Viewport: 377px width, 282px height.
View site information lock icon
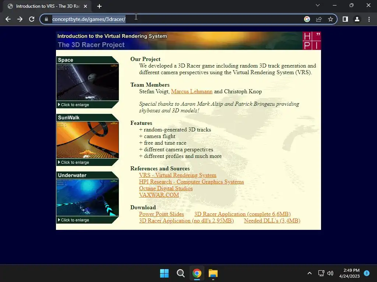[x=46, y=19]
